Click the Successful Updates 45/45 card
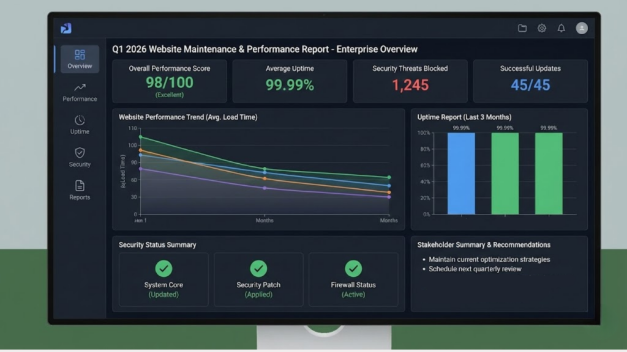The image size is (627, 352). point(530,81)
